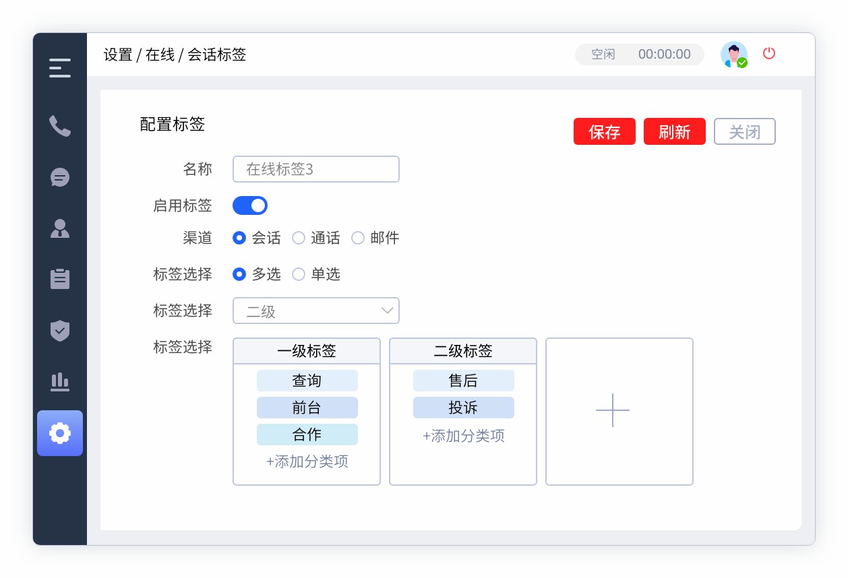Viewport: 848px width, 578px height.
Task: Click the clipboard/work order sidebar icon
Action: pos(59,279)
